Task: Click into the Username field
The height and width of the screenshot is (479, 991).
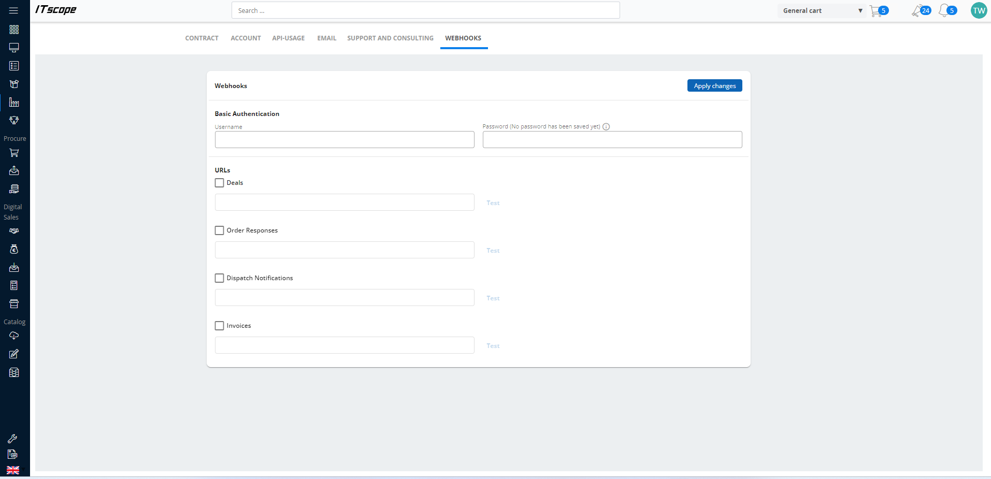Action: click(x=344, y=139)
